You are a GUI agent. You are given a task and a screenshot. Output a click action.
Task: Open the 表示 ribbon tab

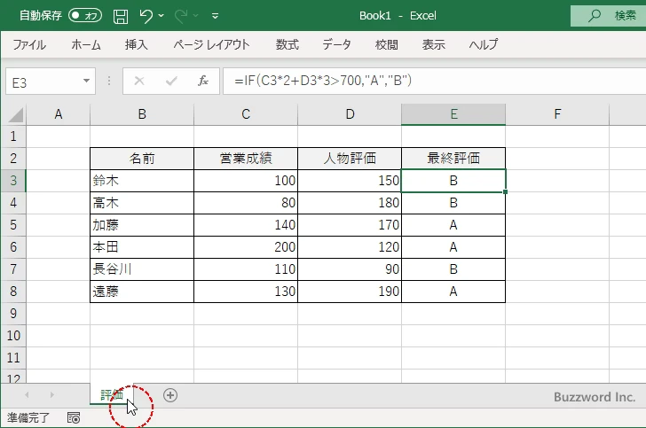point(433,44)
